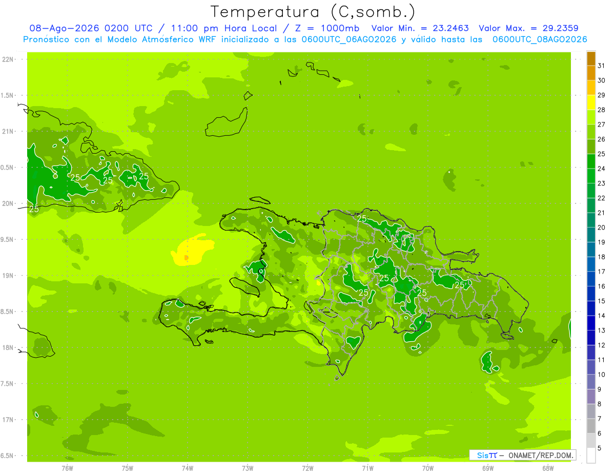
Task: Click the valid-until time '0600UTC_08AGO2026'
Action: [x=540, y=39]
